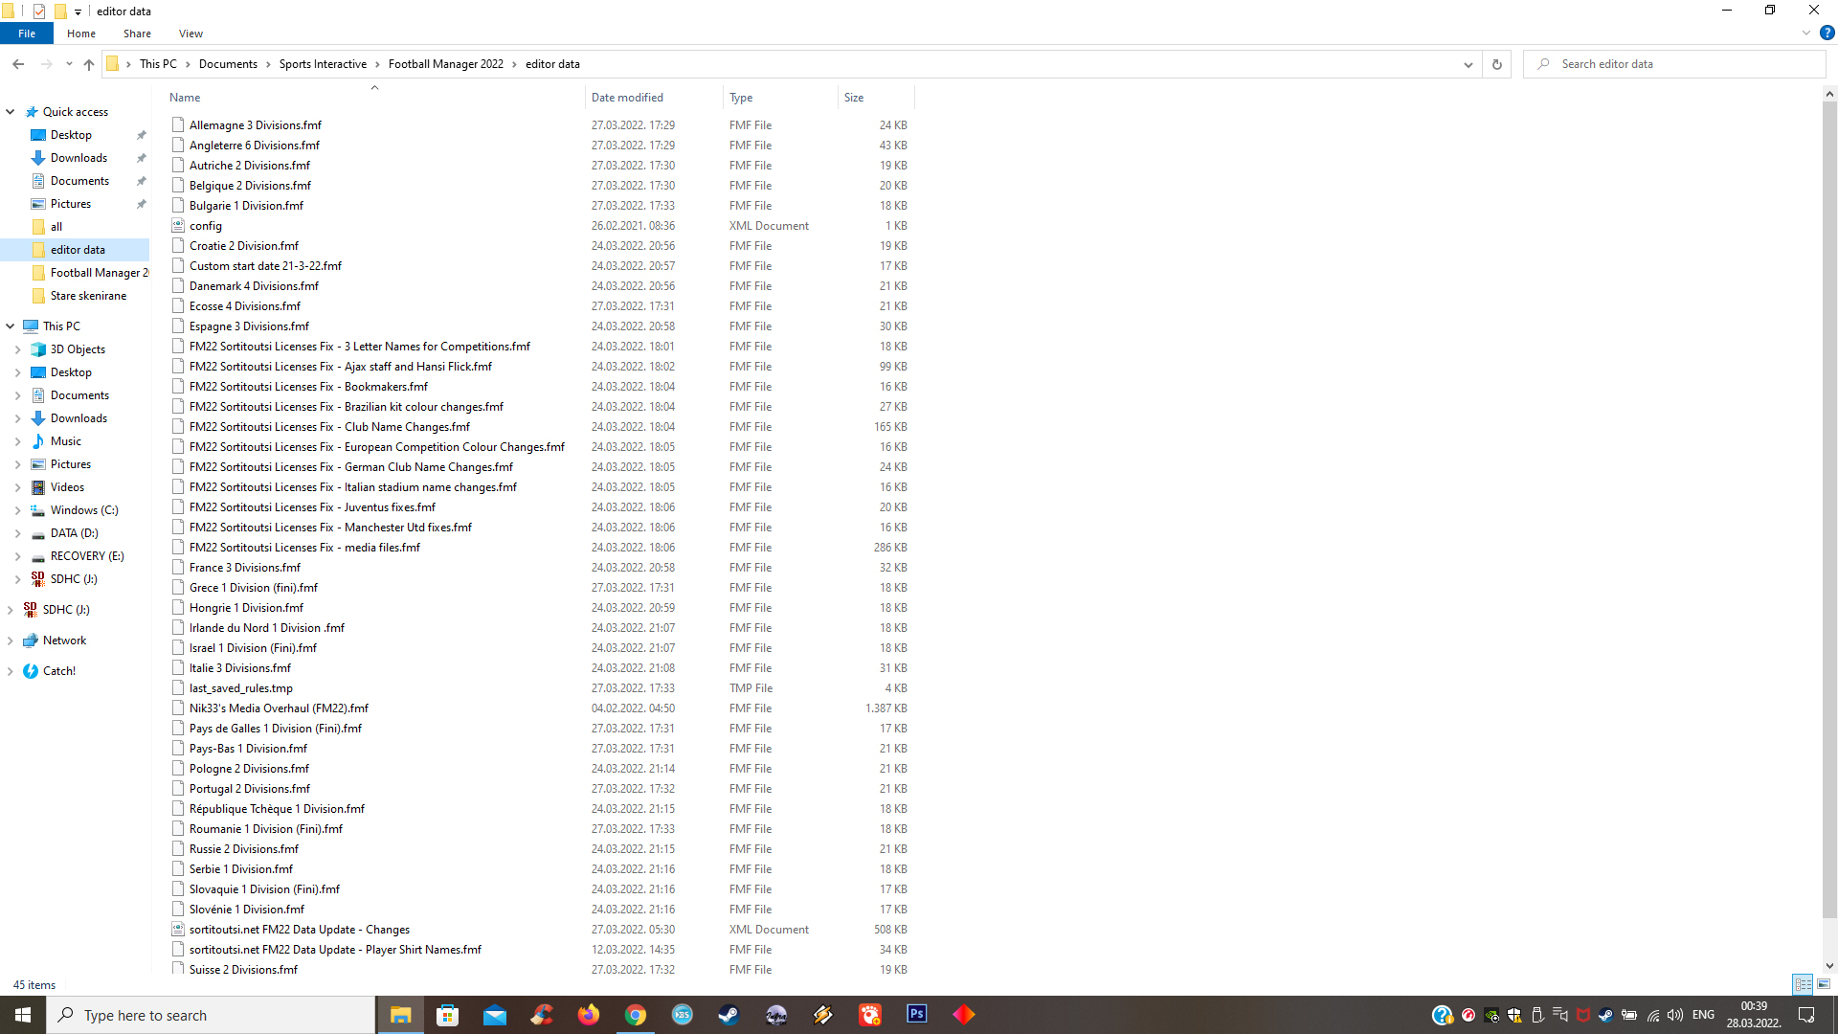Open Microsoft Store from the taskbar

[x=447, y=1015]
